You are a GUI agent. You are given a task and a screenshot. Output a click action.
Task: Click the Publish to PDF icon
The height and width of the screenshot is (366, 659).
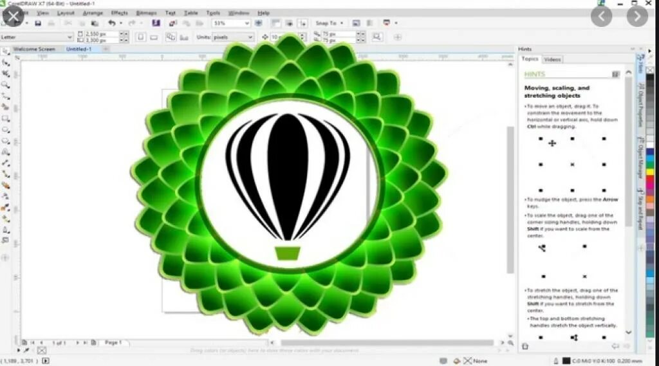click(x=200, y=23)
